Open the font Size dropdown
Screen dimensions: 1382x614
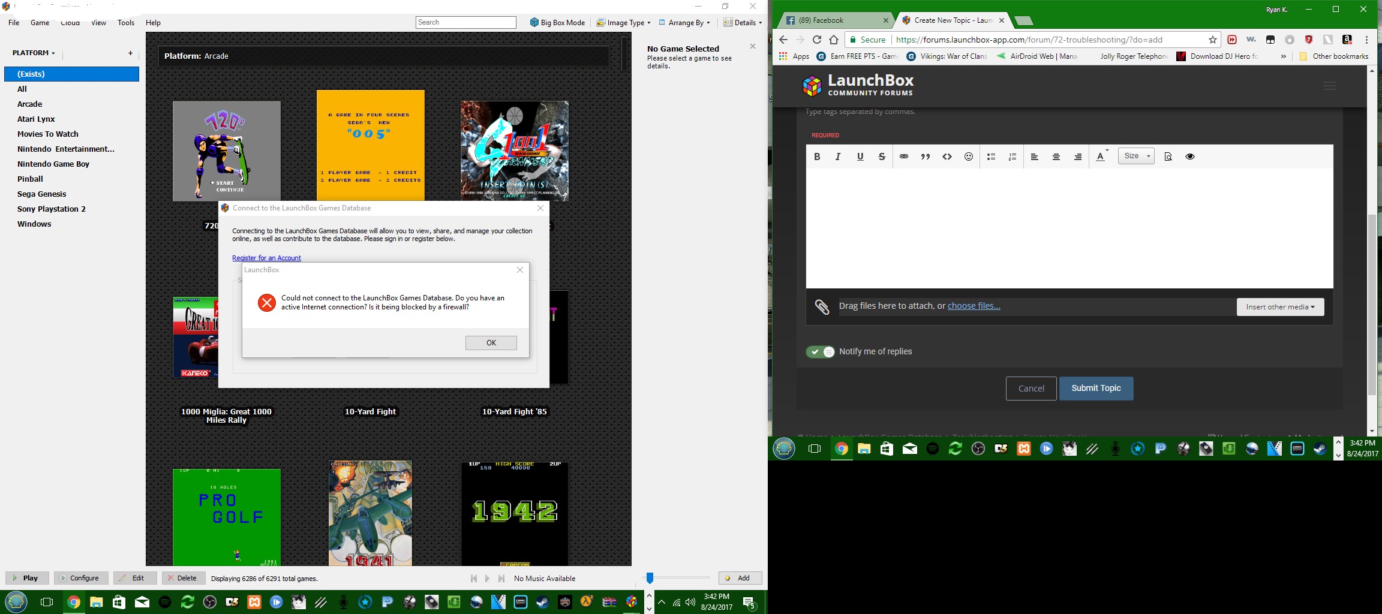coord(1136,156)
